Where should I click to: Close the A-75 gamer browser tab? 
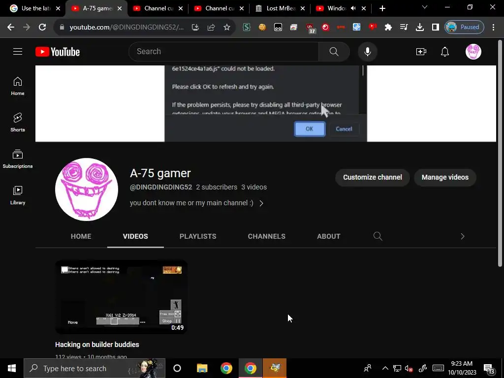120,8
